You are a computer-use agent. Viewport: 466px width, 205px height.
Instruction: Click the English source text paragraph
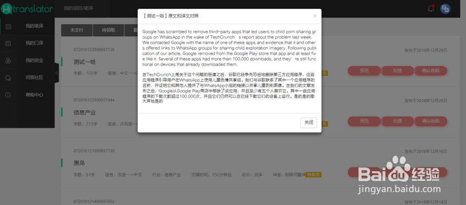click(x=229, y=48)
